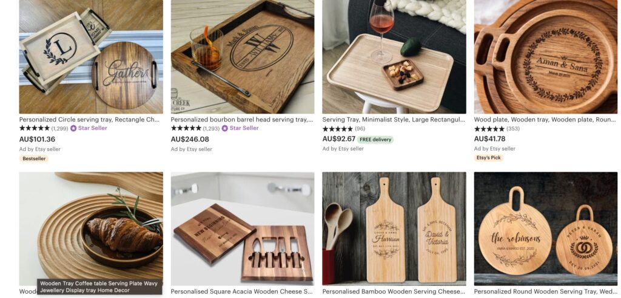Click the Etsy's Pick badge
The height and width of the screenshot is (298, 621).
click(x=489, y=158)
